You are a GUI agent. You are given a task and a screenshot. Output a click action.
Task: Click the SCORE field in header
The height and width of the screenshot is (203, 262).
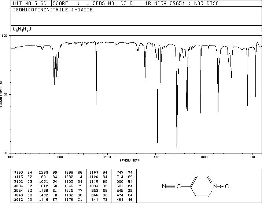pyautogui.click(x=71, y=3)
